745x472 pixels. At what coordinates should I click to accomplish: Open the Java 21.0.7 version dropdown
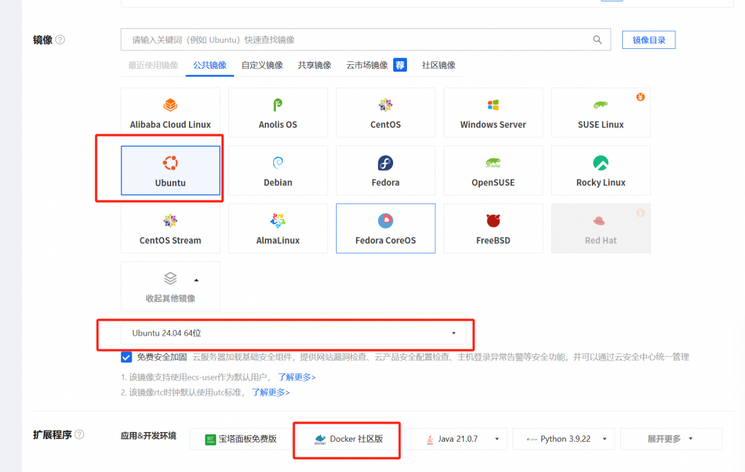point(456,439)
